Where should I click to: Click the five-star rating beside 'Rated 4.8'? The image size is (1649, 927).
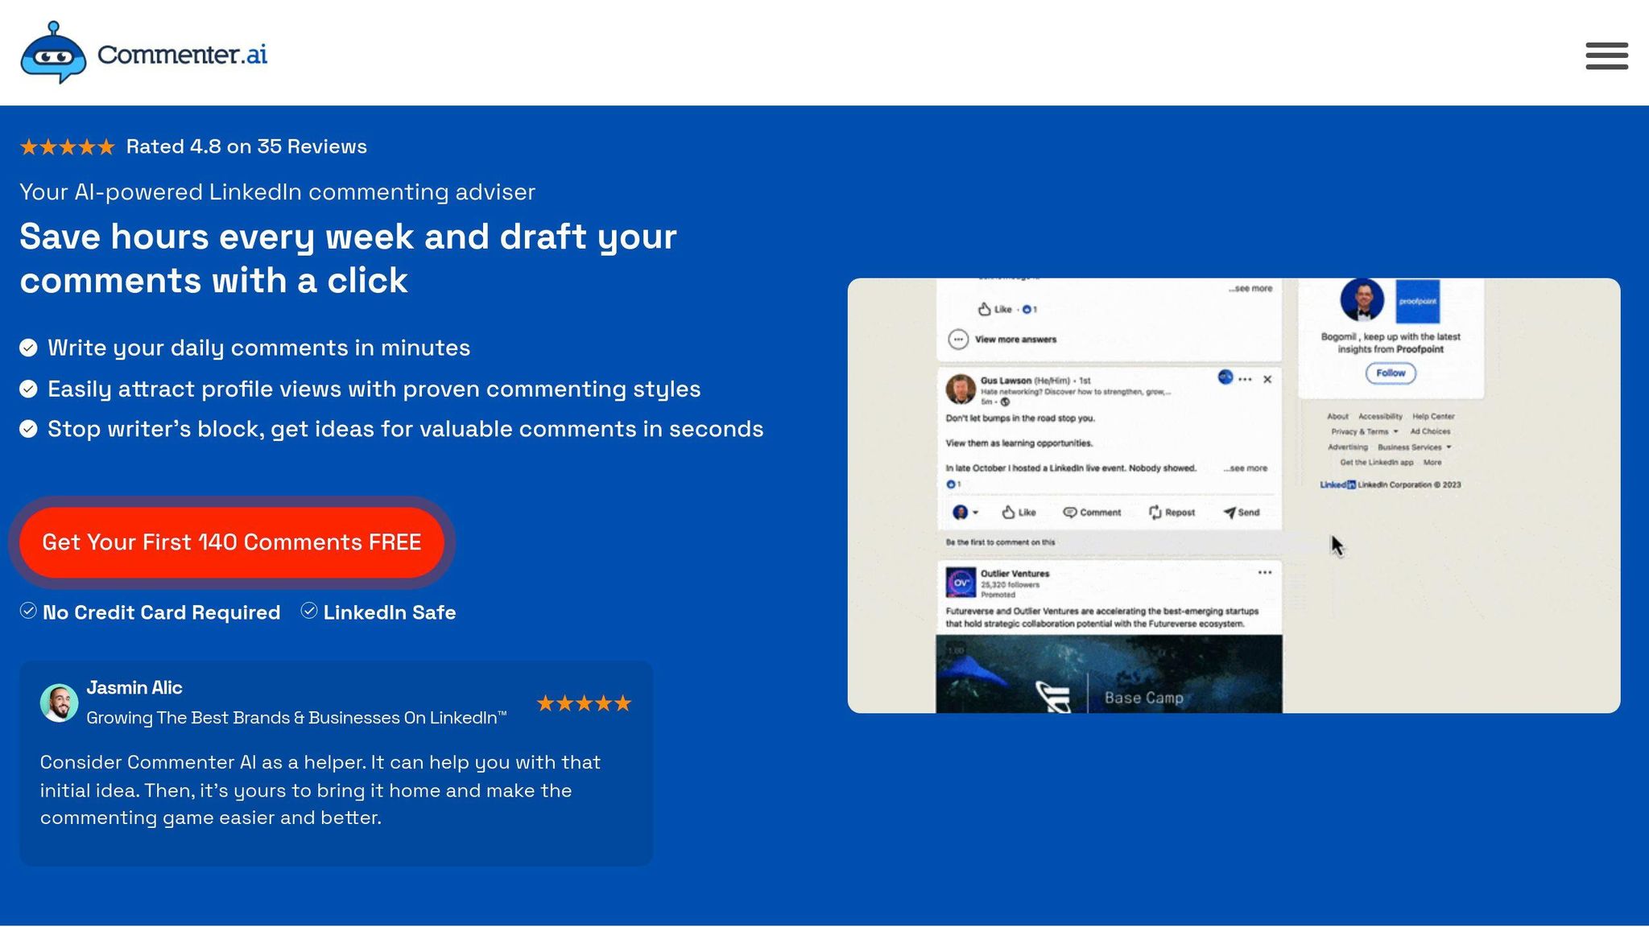68,147
